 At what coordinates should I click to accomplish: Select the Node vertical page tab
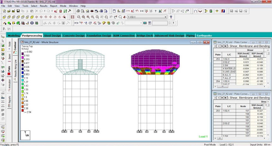(9, 46)
